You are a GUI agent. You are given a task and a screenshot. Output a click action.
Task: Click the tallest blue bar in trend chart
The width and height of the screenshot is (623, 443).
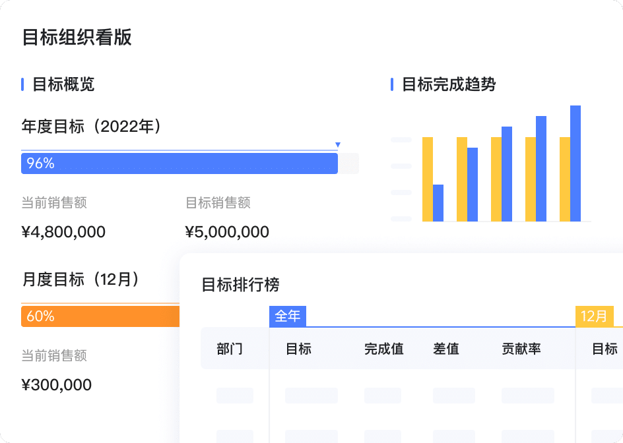(575, 163)
